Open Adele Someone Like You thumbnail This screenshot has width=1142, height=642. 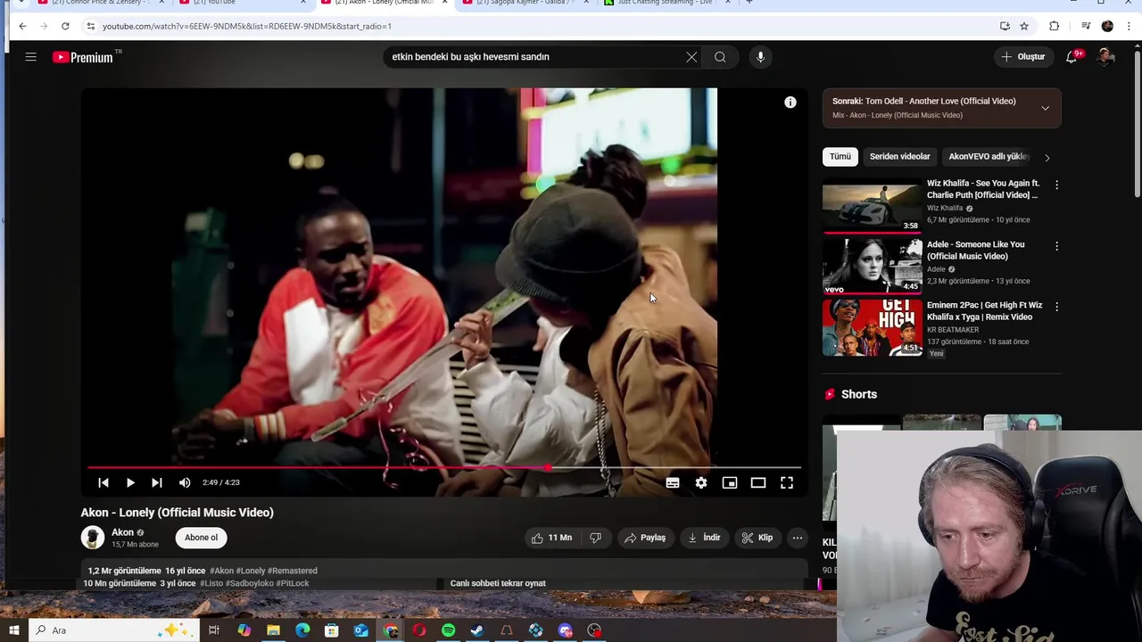tap(872, 267)
